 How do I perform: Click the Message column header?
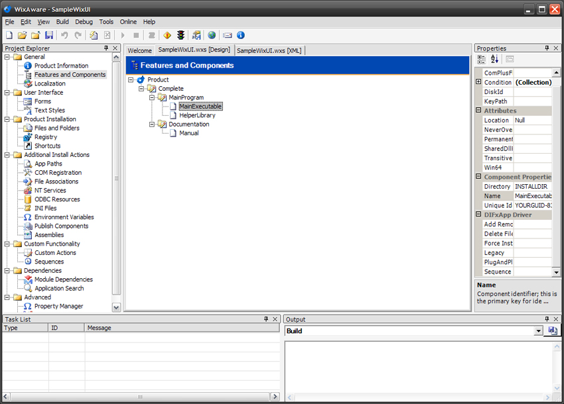pos(182,328)
